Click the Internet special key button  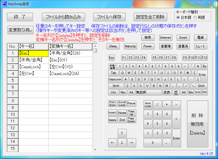(166, 38)
